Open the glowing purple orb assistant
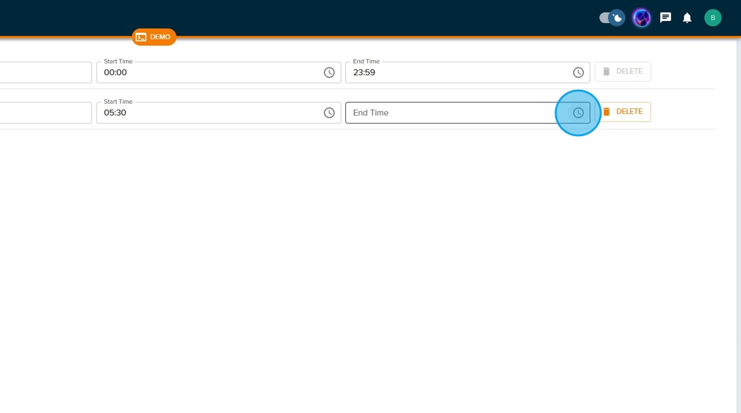This screenshot has height=413, width=741. (641, 18)
